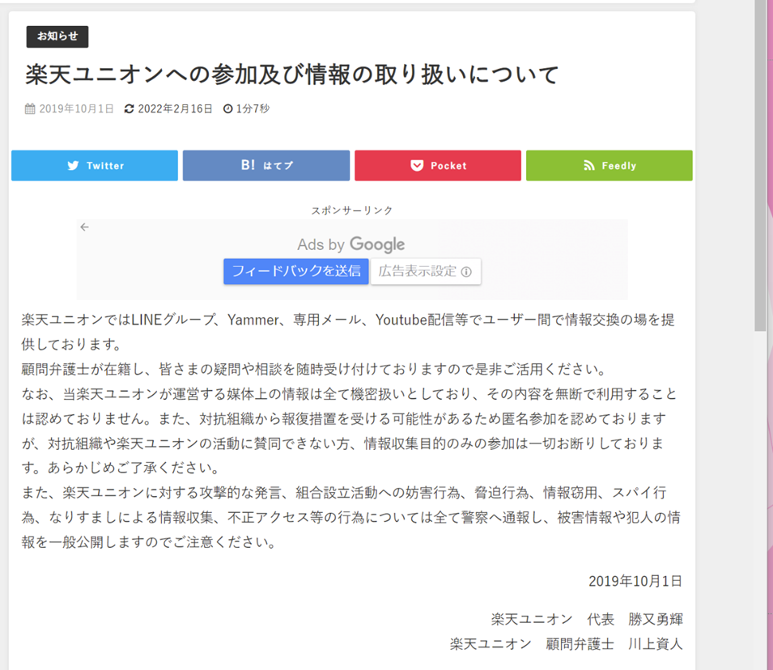This screenshot has width=773, height=670.
Task: Open 広告表示設定 ad settings
Action: (x=426, y=271)
